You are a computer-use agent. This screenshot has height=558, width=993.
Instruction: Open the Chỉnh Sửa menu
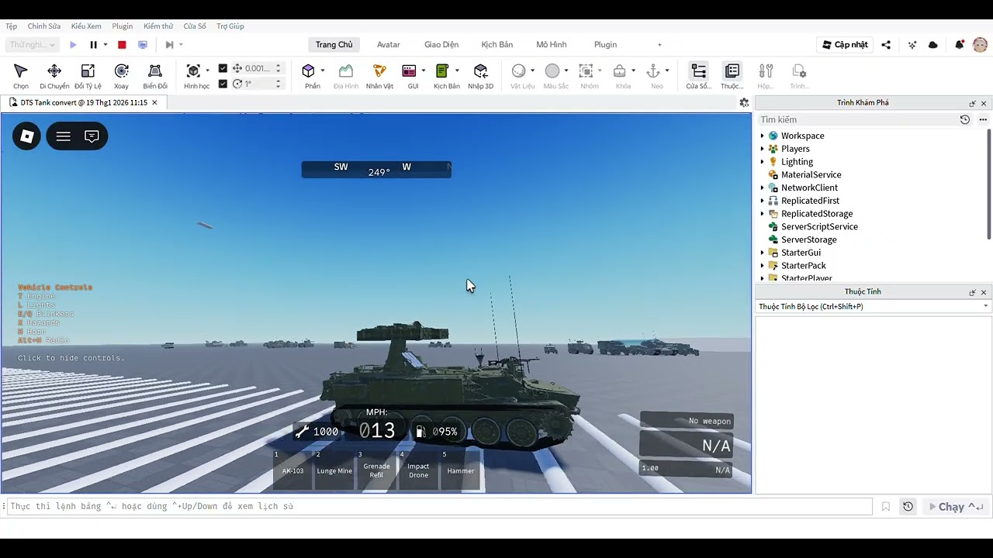(x=44, y=26)
